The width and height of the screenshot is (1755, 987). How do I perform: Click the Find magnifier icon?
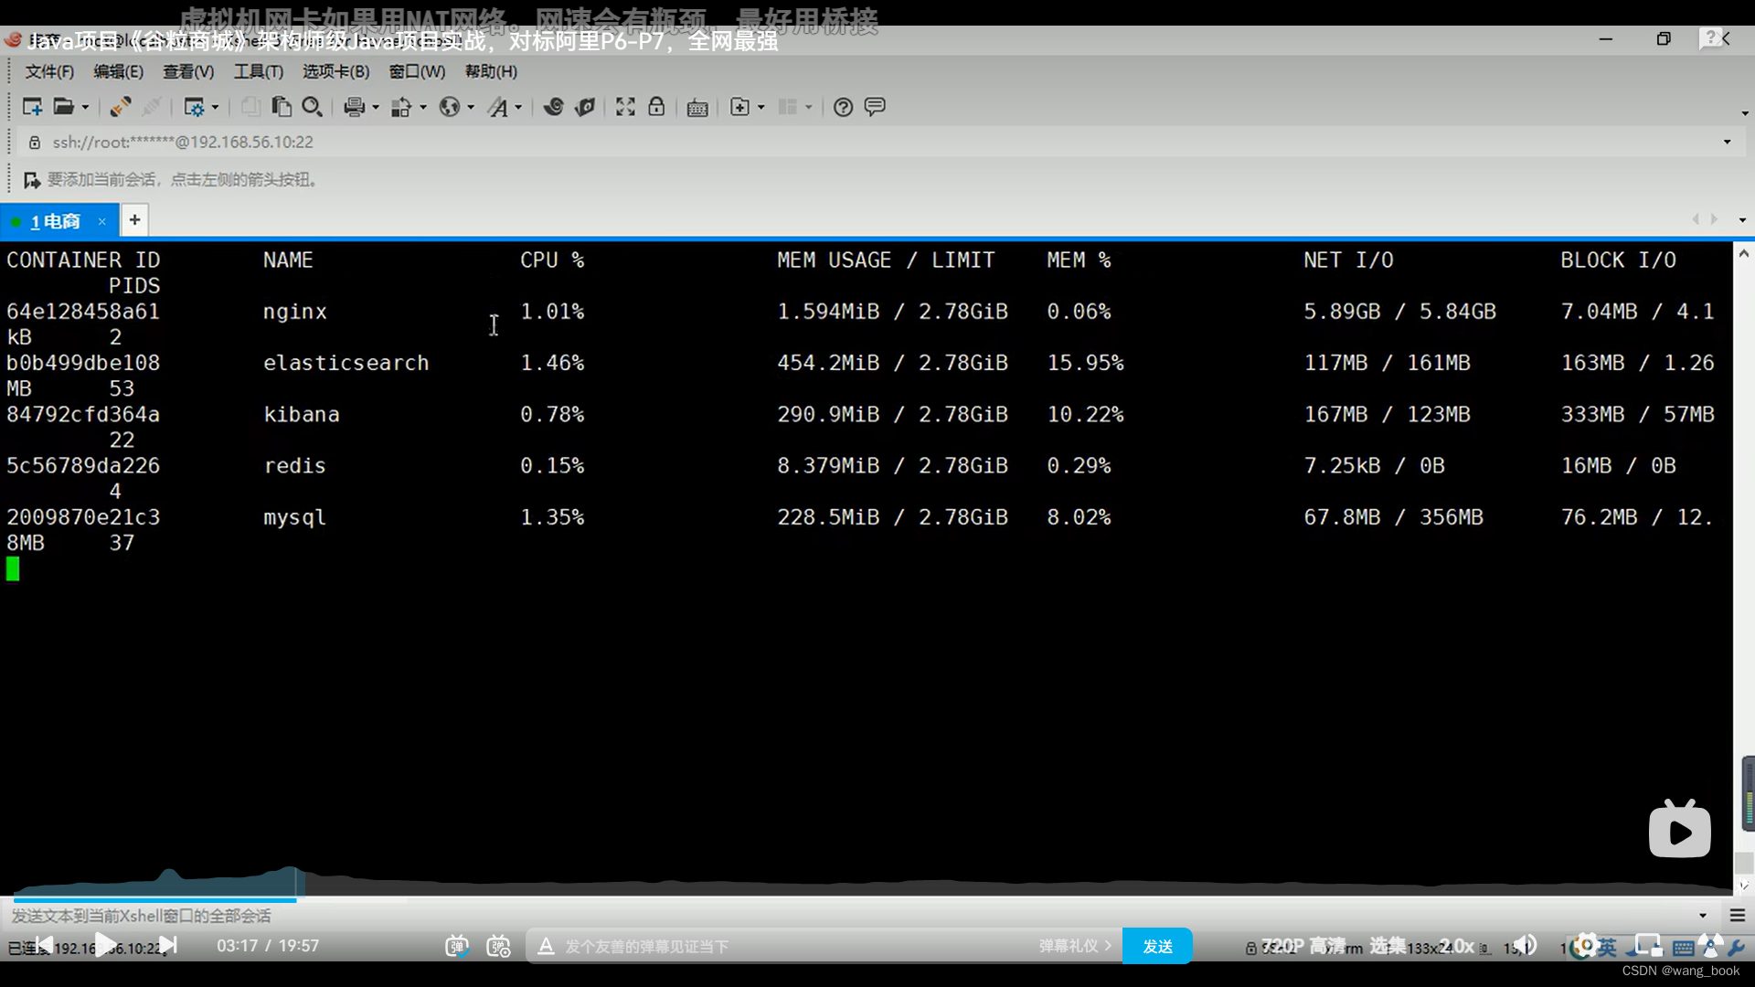click(x=312, y=107)
